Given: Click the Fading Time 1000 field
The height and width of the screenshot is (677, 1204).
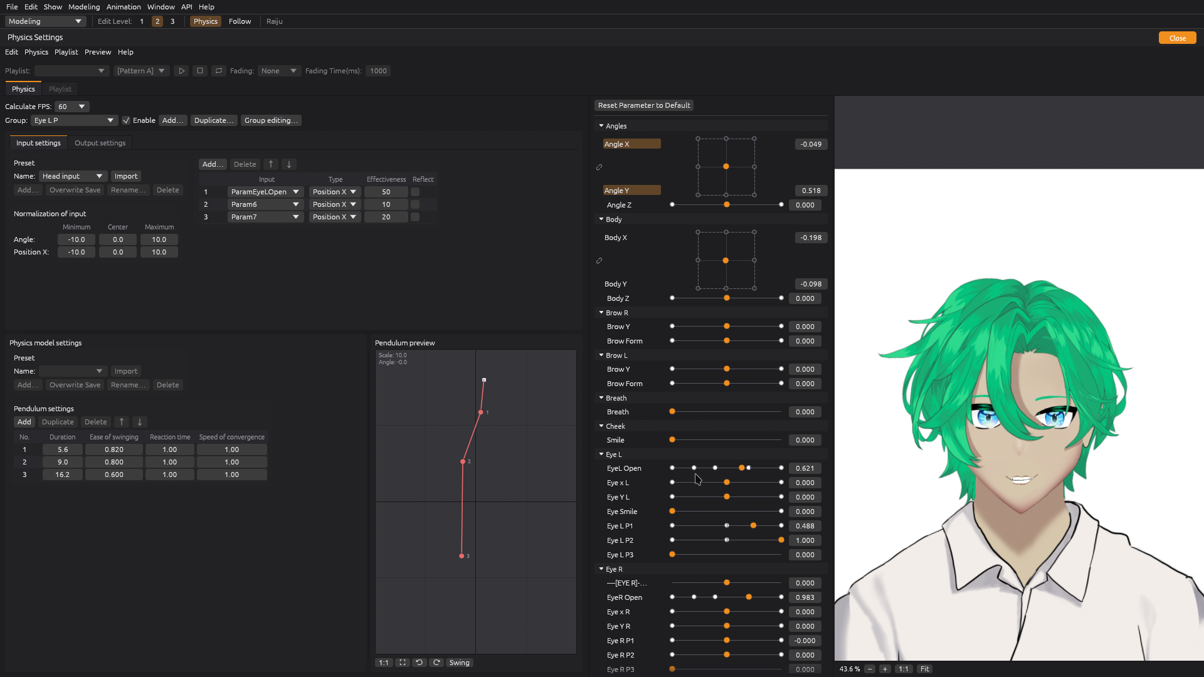Looking at the screenshot, I should [x=378, y=71].
